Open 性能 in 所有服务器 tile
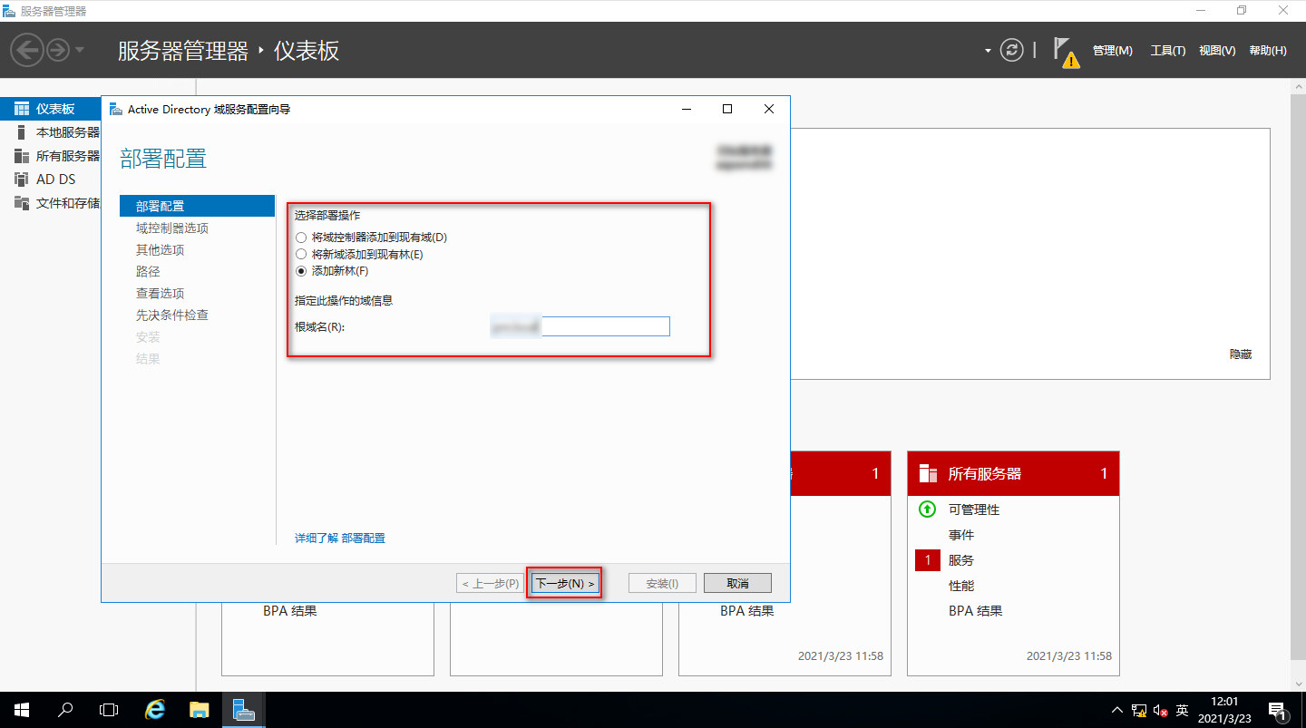Image resolution: width=1306 pixels, height=728 pixels. click(961, 586)
